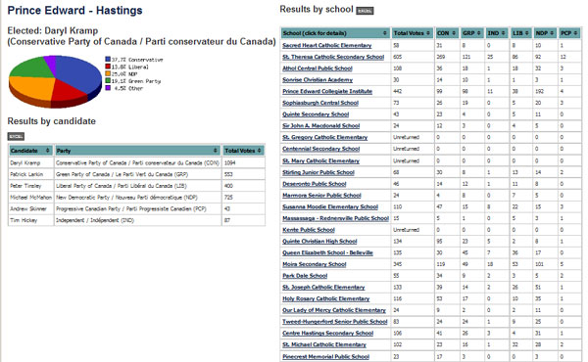Sort candidates table by Candidate column arrow

(48, 151)
